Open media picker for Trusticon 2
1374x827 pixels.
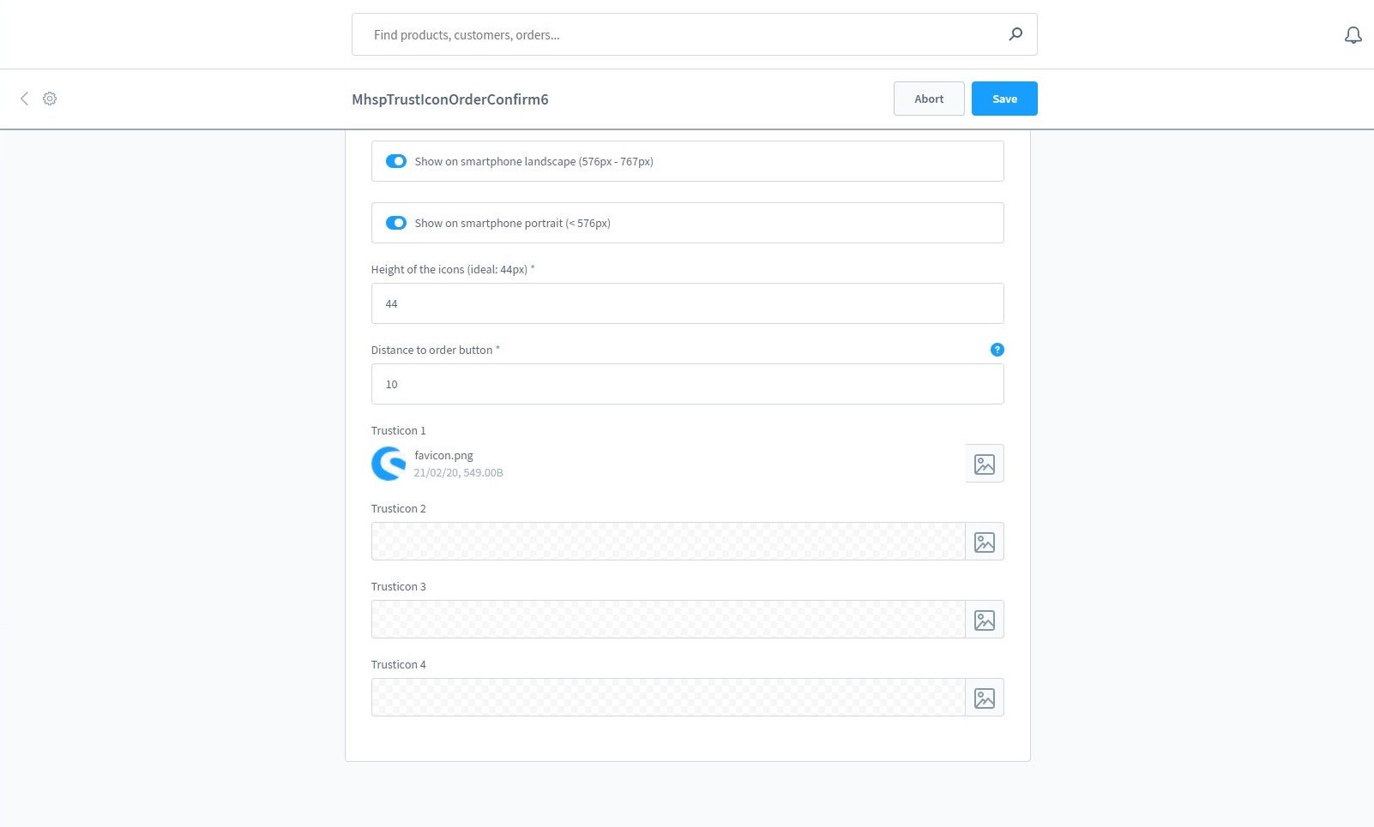pyautogui.click(x=985, y=542)
